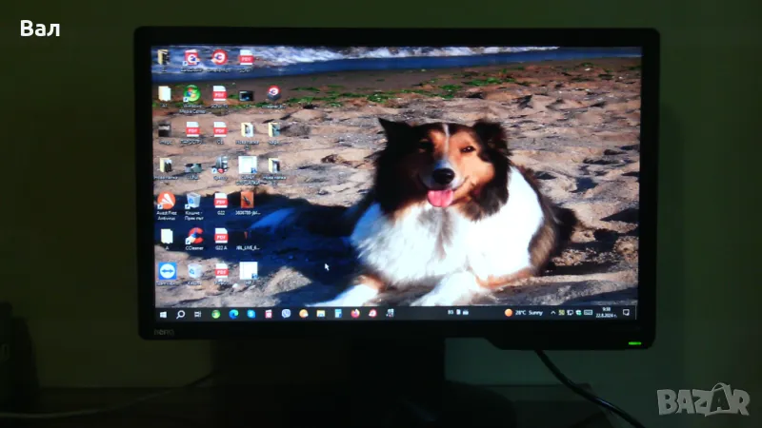Open the Кошче - Пряк път shortcut
Viewport: 762px width, 428px height.
[x=193, y=205]
